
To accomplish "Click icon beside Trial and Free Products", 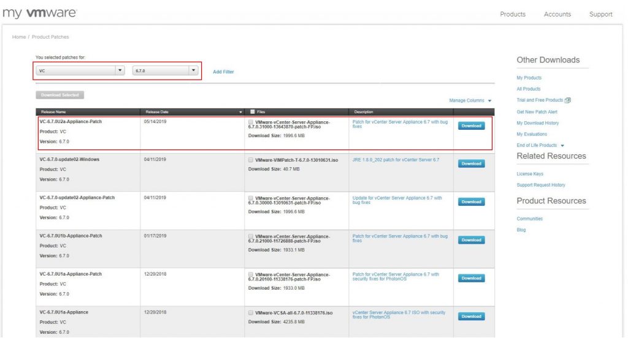I will [567, 100].
